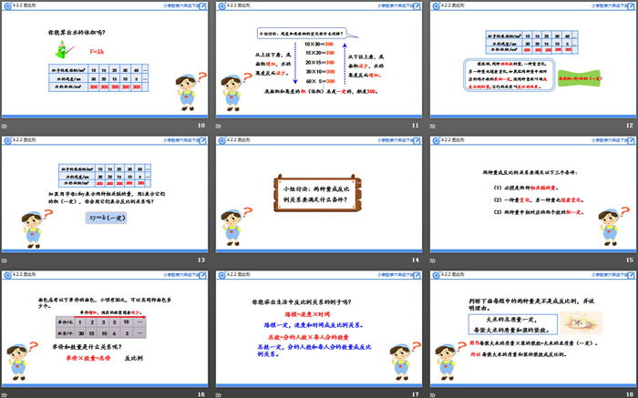638x398 pixels.
Task: Click the animation star icon under slide 18
Action: [x=433, y=394]
